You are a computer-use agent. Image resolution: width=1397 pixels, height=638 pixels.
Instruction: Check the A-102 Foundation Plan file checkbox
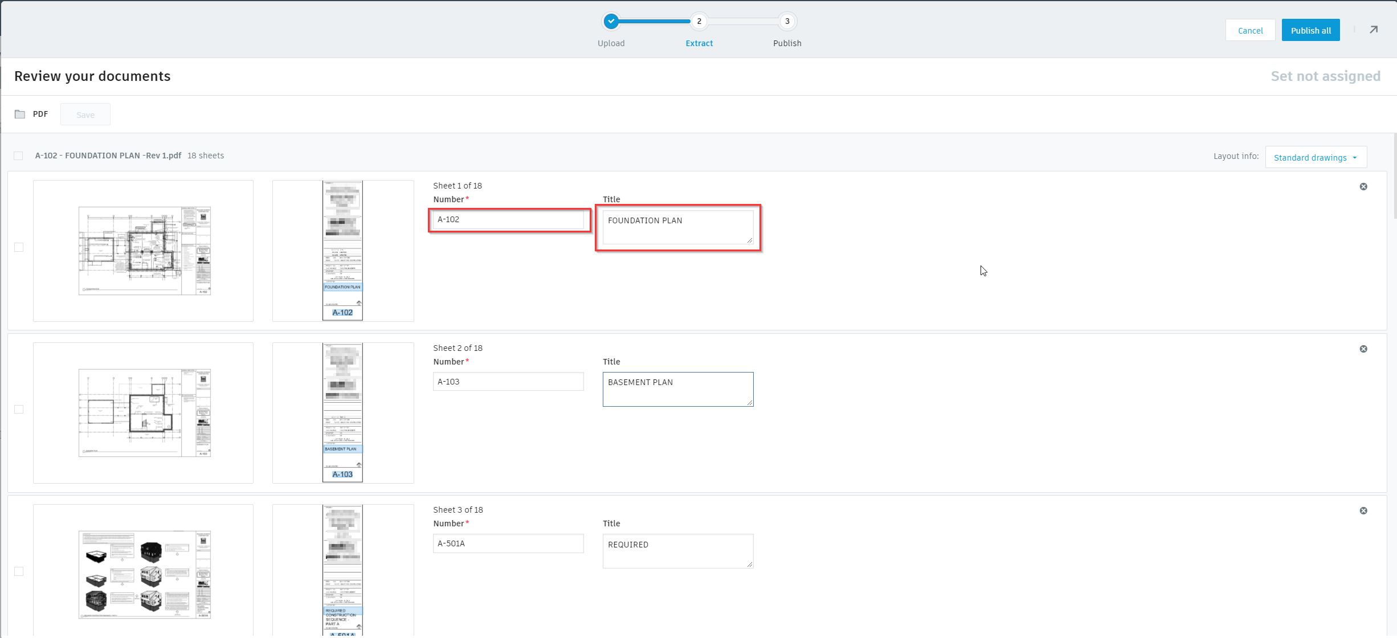pos(18,156)
